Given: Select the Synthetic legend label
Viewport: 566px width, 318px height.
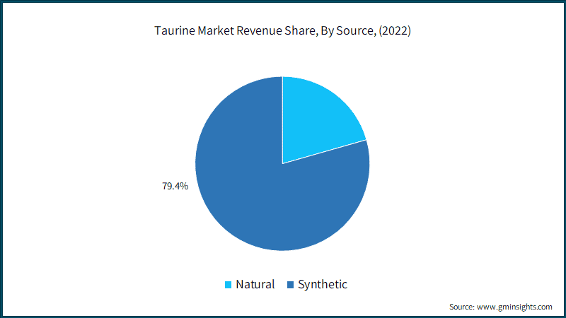Looking at the screenshot, I should (x=323, y=285).
